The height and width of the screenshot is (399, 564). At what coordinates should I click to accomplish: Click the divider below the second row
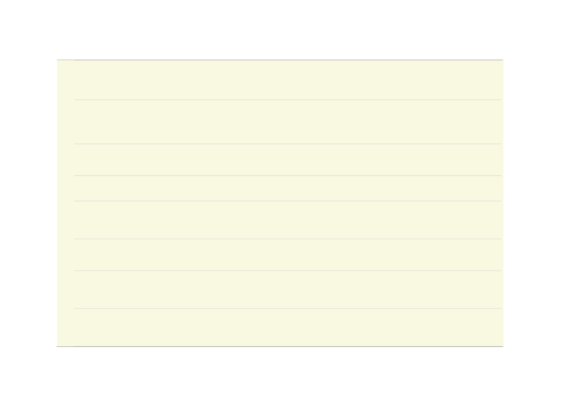288,144
